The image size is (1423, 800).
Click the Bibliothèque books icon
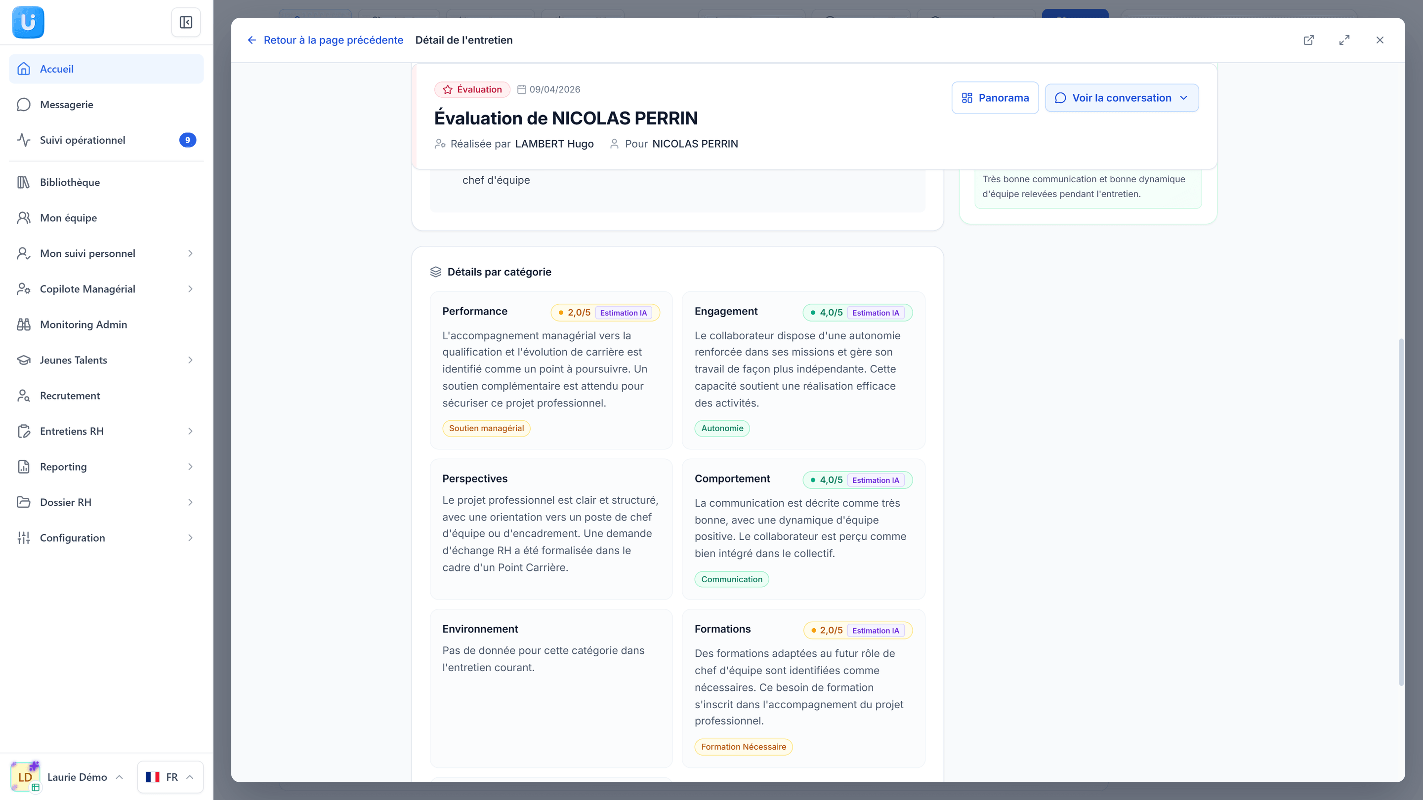(x=23, y=182)
